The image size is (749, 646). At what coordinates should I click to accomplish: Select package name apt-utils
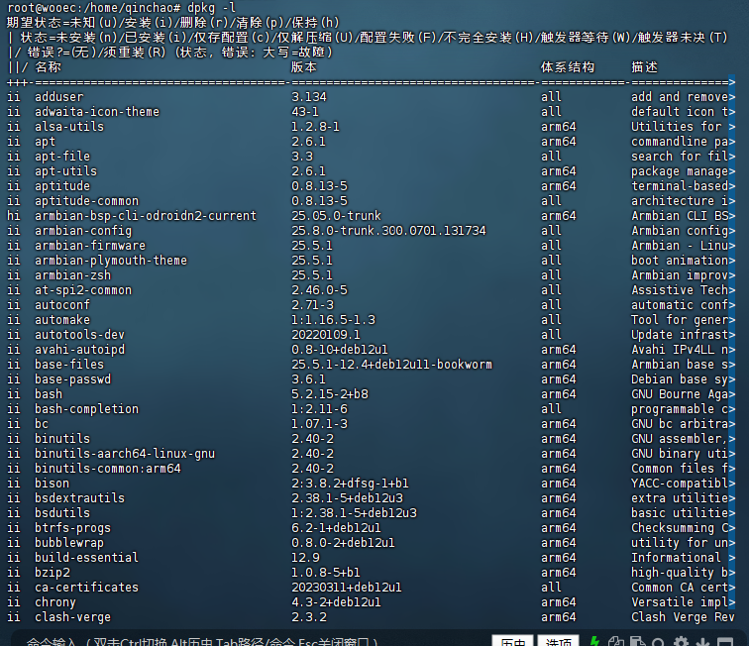[66, 171]
